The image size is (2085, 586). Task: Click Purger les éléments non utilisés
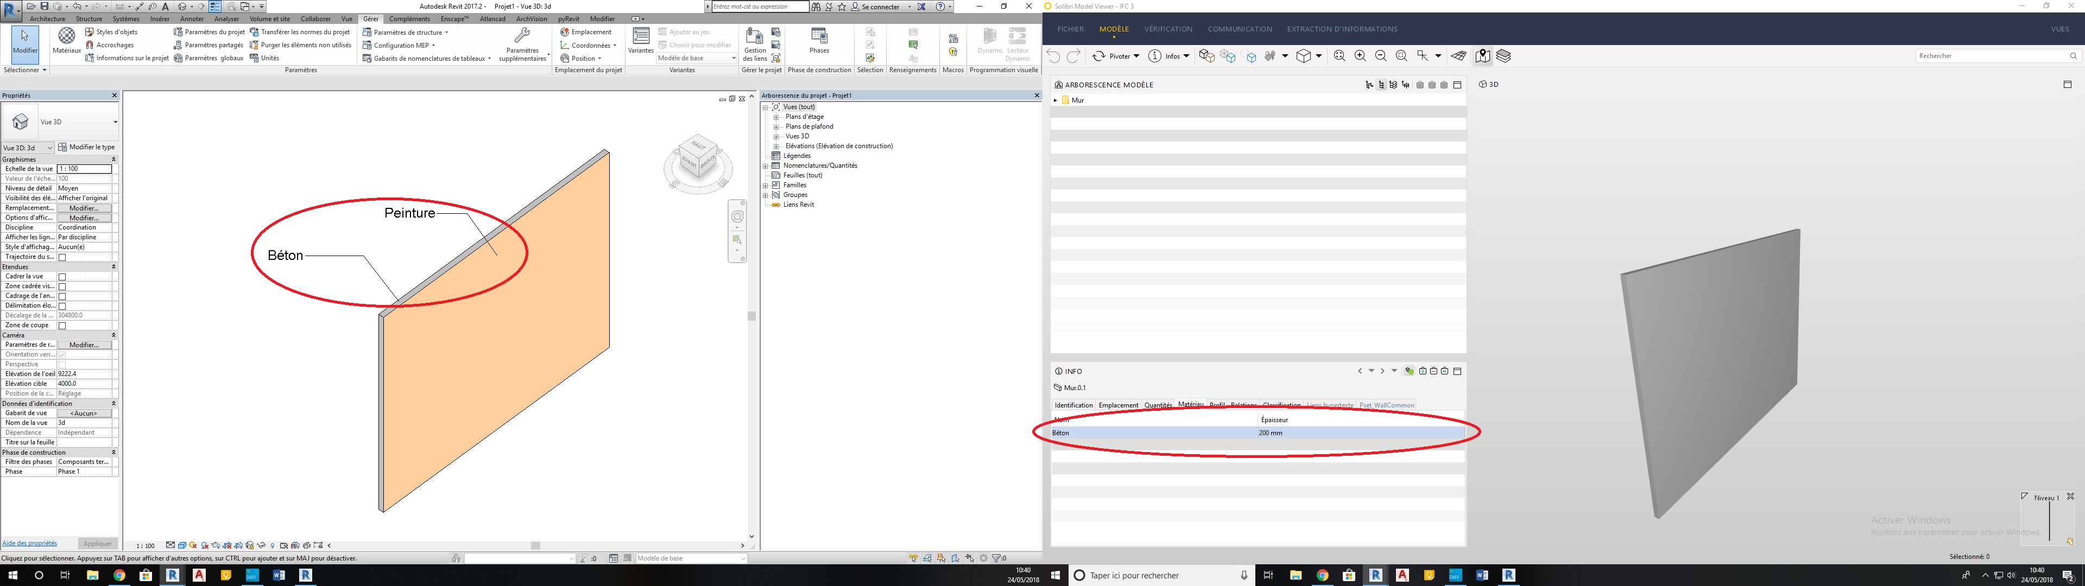tap(305, 46)
